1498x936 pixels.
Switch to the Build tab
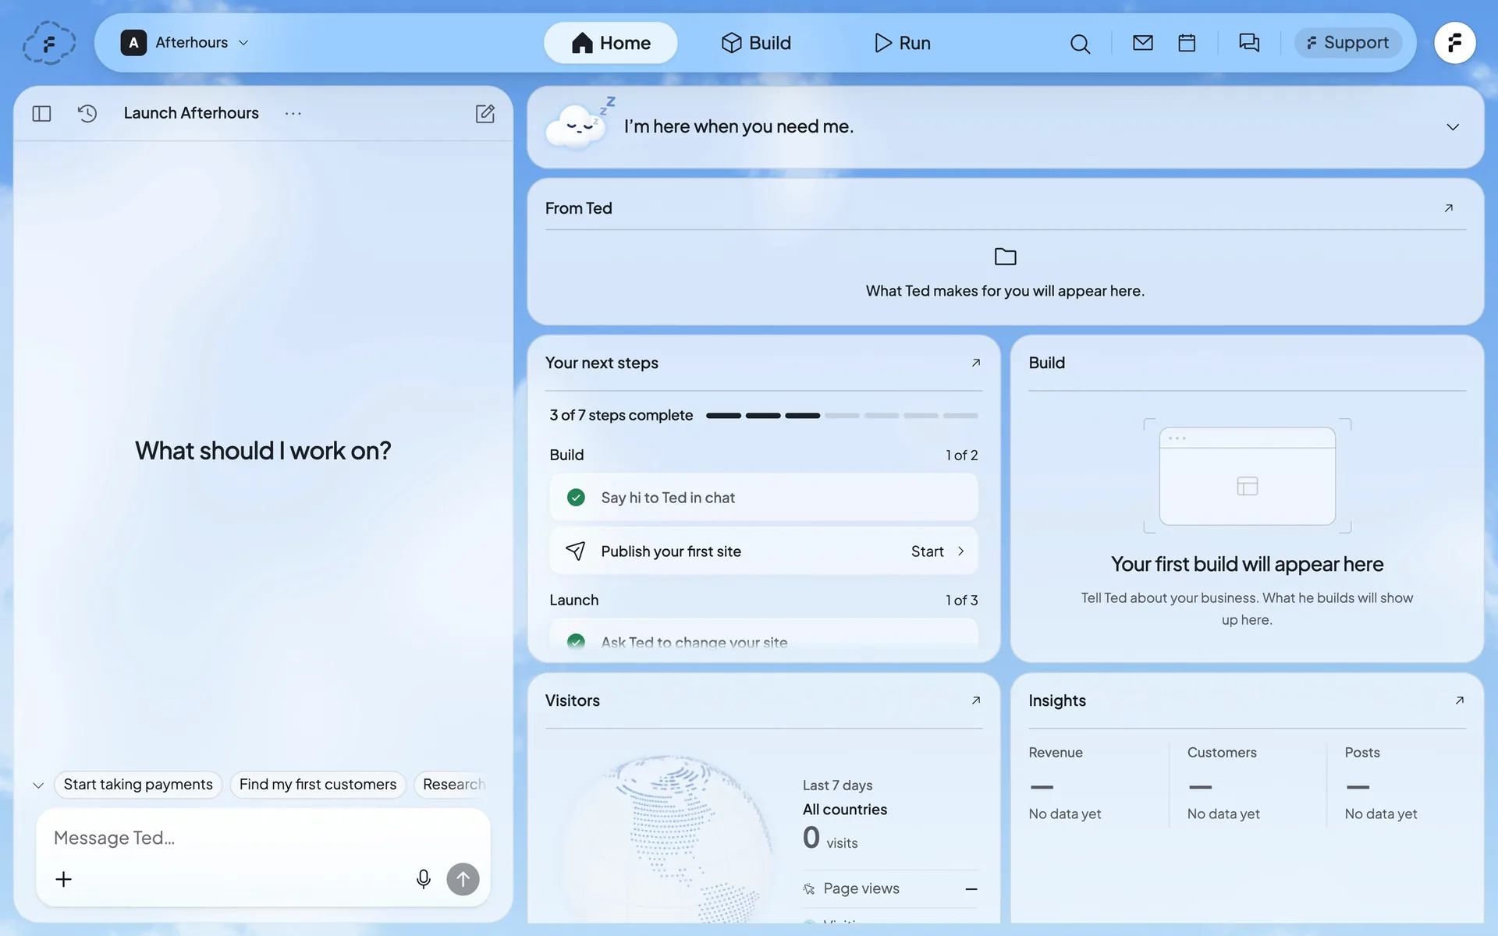[756, 43]
